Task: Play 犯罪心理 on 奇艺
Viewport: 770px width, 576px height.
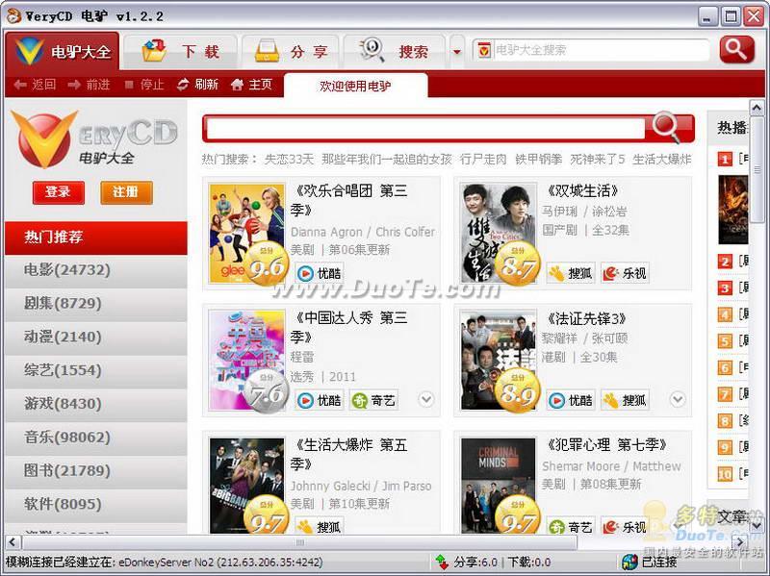Action: (571, 527)
